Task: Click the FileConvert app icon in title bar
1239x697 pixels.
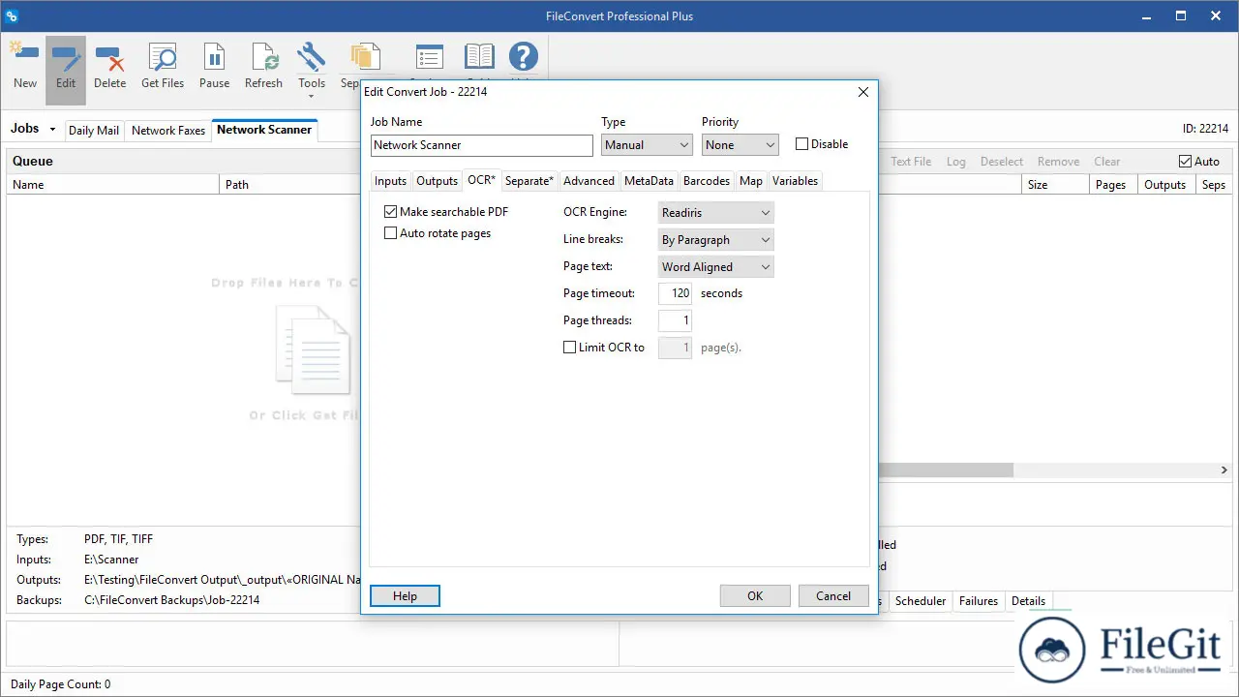Action: pyautogui.click(x=13, y=15)
